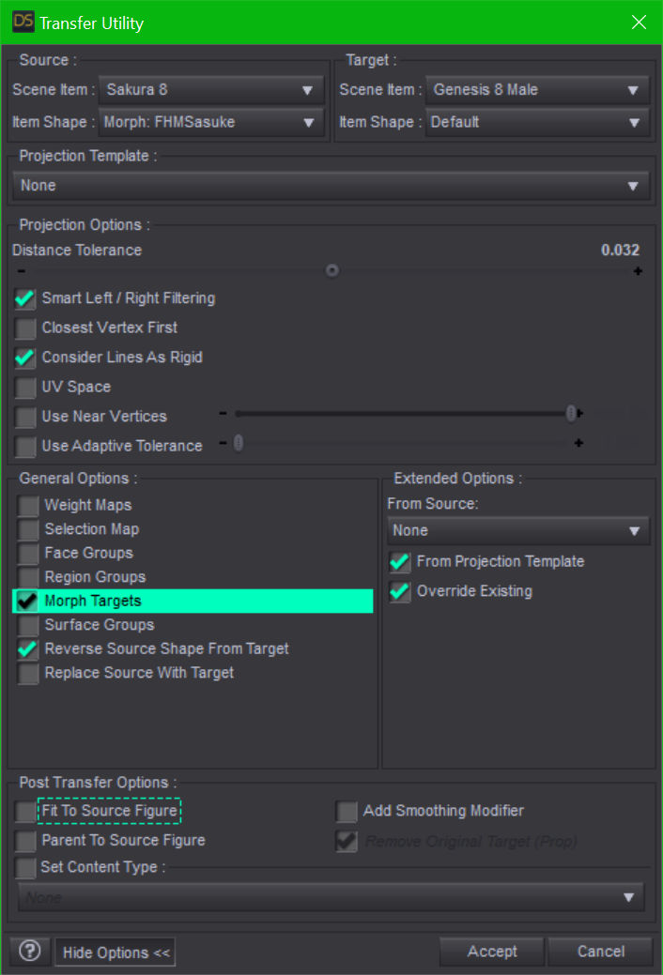Open the Projection Template dropdown
The height and width of the screenshot is (975, 663).
coord(331,186)
